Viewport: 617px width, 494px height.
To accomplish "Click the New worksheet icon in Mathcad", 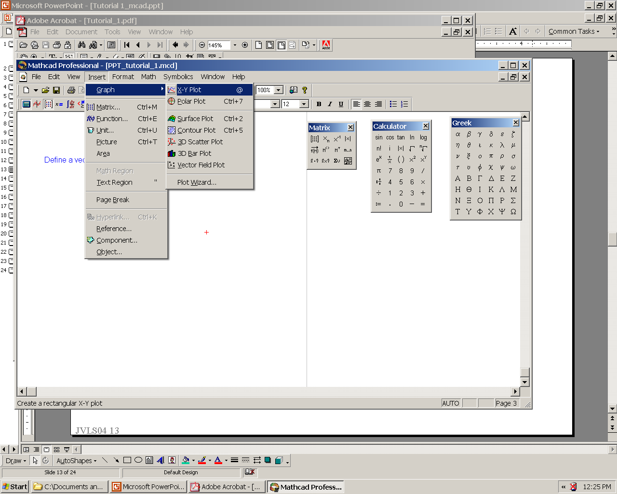I will [x=27, y=90].
